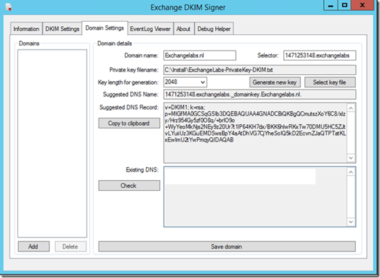Switch to the DKIM Settings tab
The height and width of the screenshot is (278, 380).
click(62, 29)
